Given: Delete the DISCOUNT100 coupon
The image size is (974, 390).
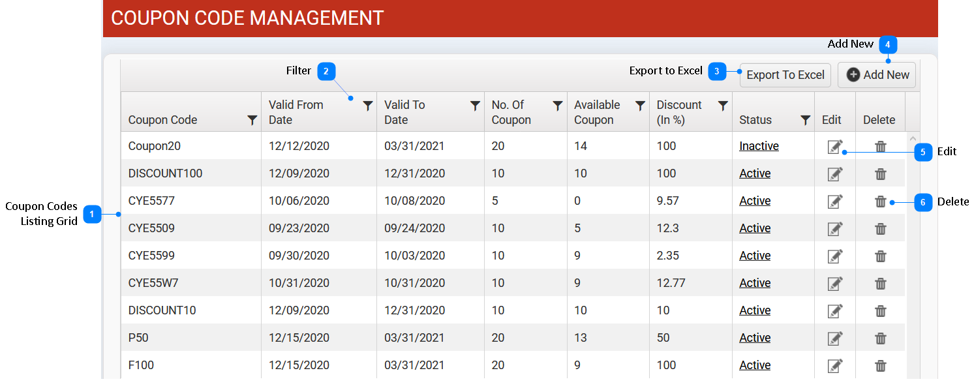Looking at the screenshot, I should 881,174.
